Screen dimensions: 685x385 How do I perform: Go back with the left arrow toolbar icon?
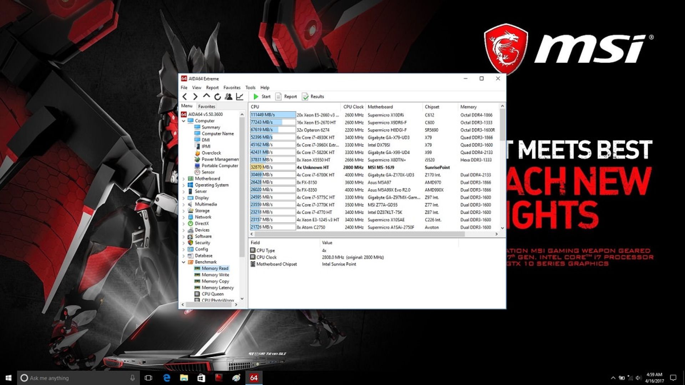pyautogui.click(x=184, y=97)
